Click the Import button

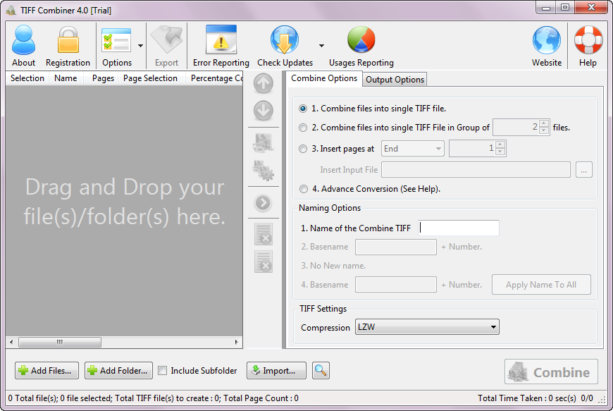pyautogui.click(x=276, y=370)
